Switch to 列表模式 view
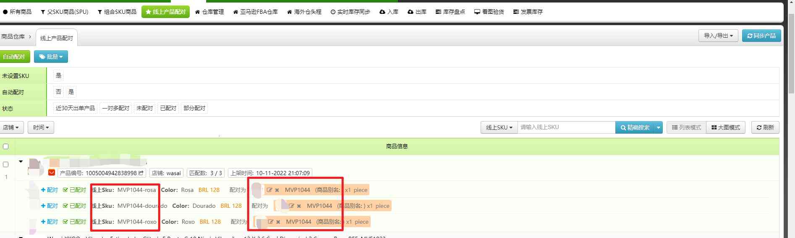This screenshot has width=795, height=238. point(686,127)
